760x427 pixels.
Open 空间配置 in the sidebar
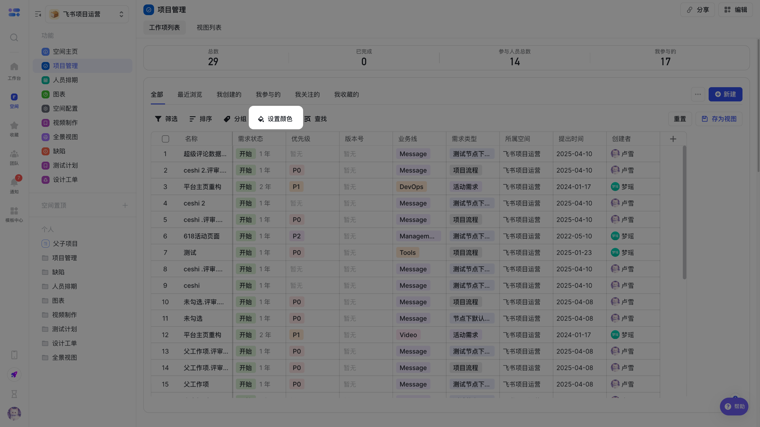point(83,109)
